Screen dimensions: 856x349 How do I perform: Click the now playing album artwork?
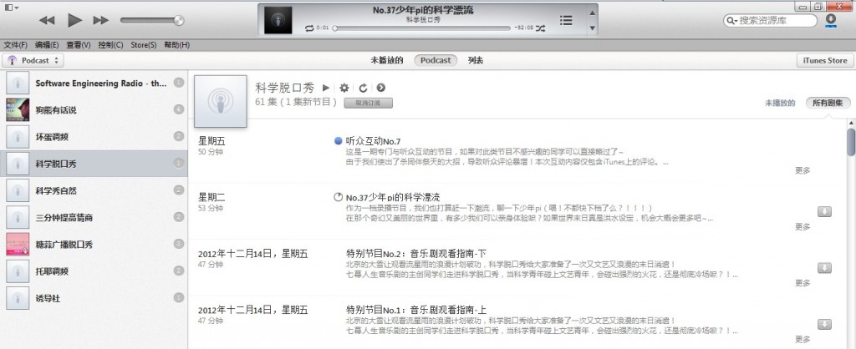click(x=278, y=20)
